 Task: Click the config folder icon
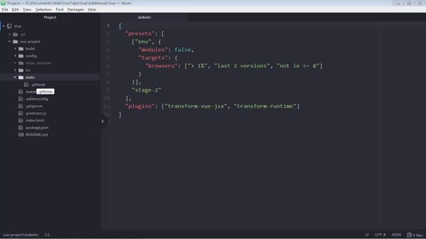coord(21,56)
